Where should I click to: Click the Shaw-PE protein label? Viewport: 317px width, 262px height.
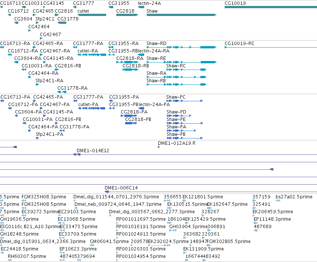click(x=176, y=119)
